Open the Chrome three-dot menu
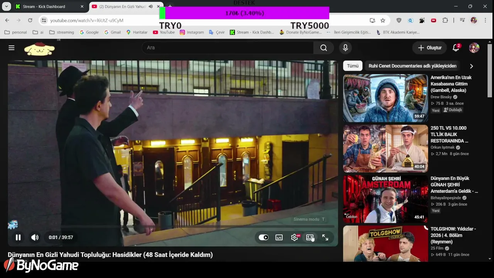This screenshot has width=494, height=278. point(485,20)
